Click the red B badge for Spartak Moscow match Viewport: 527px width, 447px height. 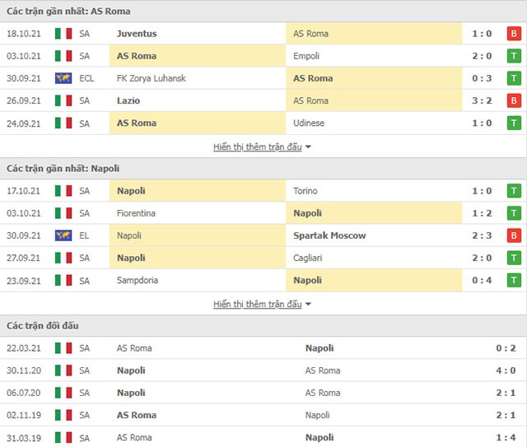pyautogui.click(x=514, y=235)
